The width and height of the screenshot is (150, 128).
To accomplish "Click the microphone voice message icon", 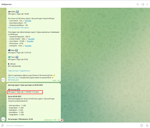I will click(147, 125).
